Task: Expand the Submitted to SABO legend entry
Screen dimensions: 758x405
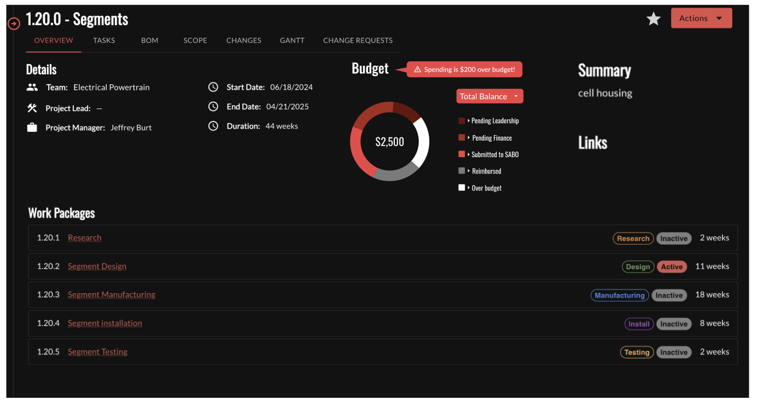Action: (494, 155)
